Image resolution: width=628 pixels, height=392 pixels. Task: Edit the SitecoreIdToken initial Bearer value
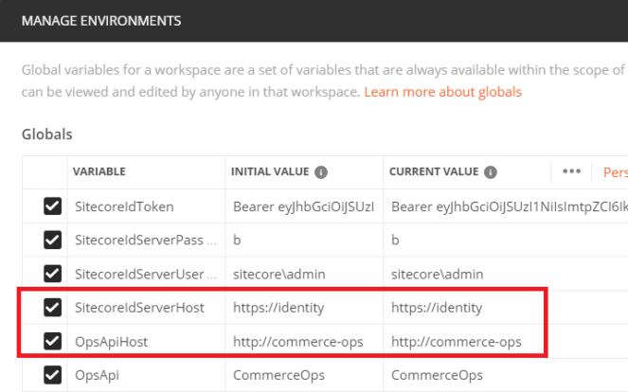pyautogui.click(x=304, y=206)
